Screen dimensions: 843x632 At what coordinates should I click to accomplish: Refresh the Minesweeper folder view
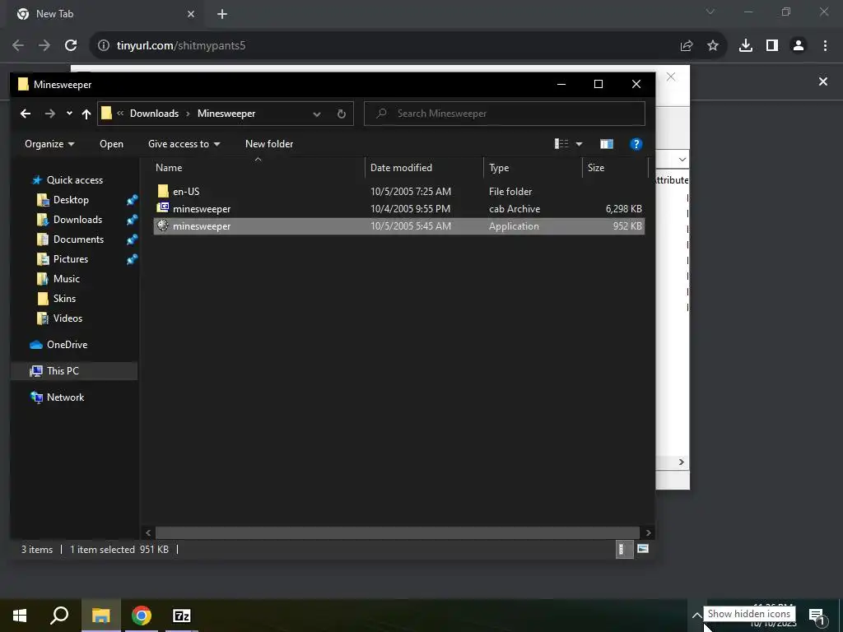(341, 114)
